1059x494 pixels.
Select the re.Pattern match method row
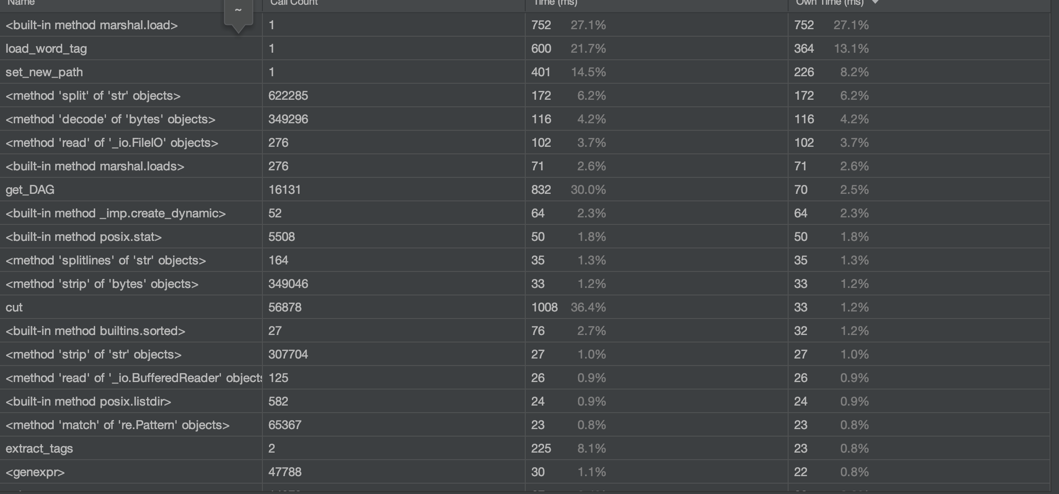(525, 425)
